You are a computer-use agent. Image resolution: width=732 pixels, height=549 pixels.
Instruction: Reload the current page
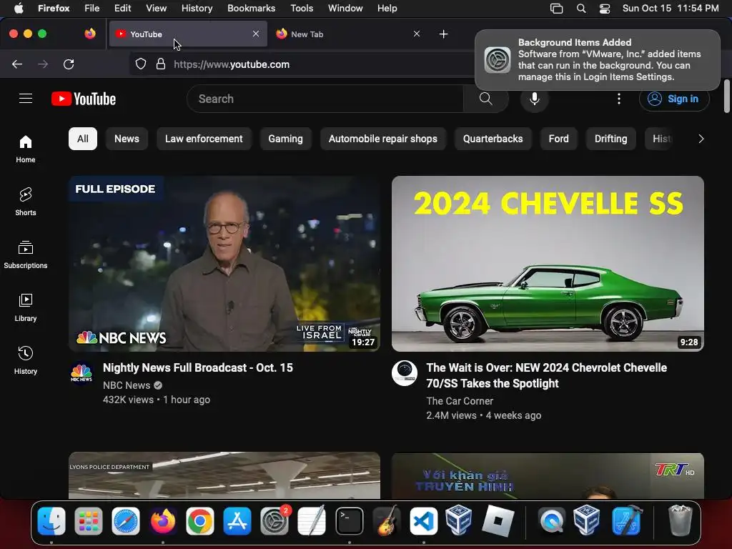pos(69,64)
